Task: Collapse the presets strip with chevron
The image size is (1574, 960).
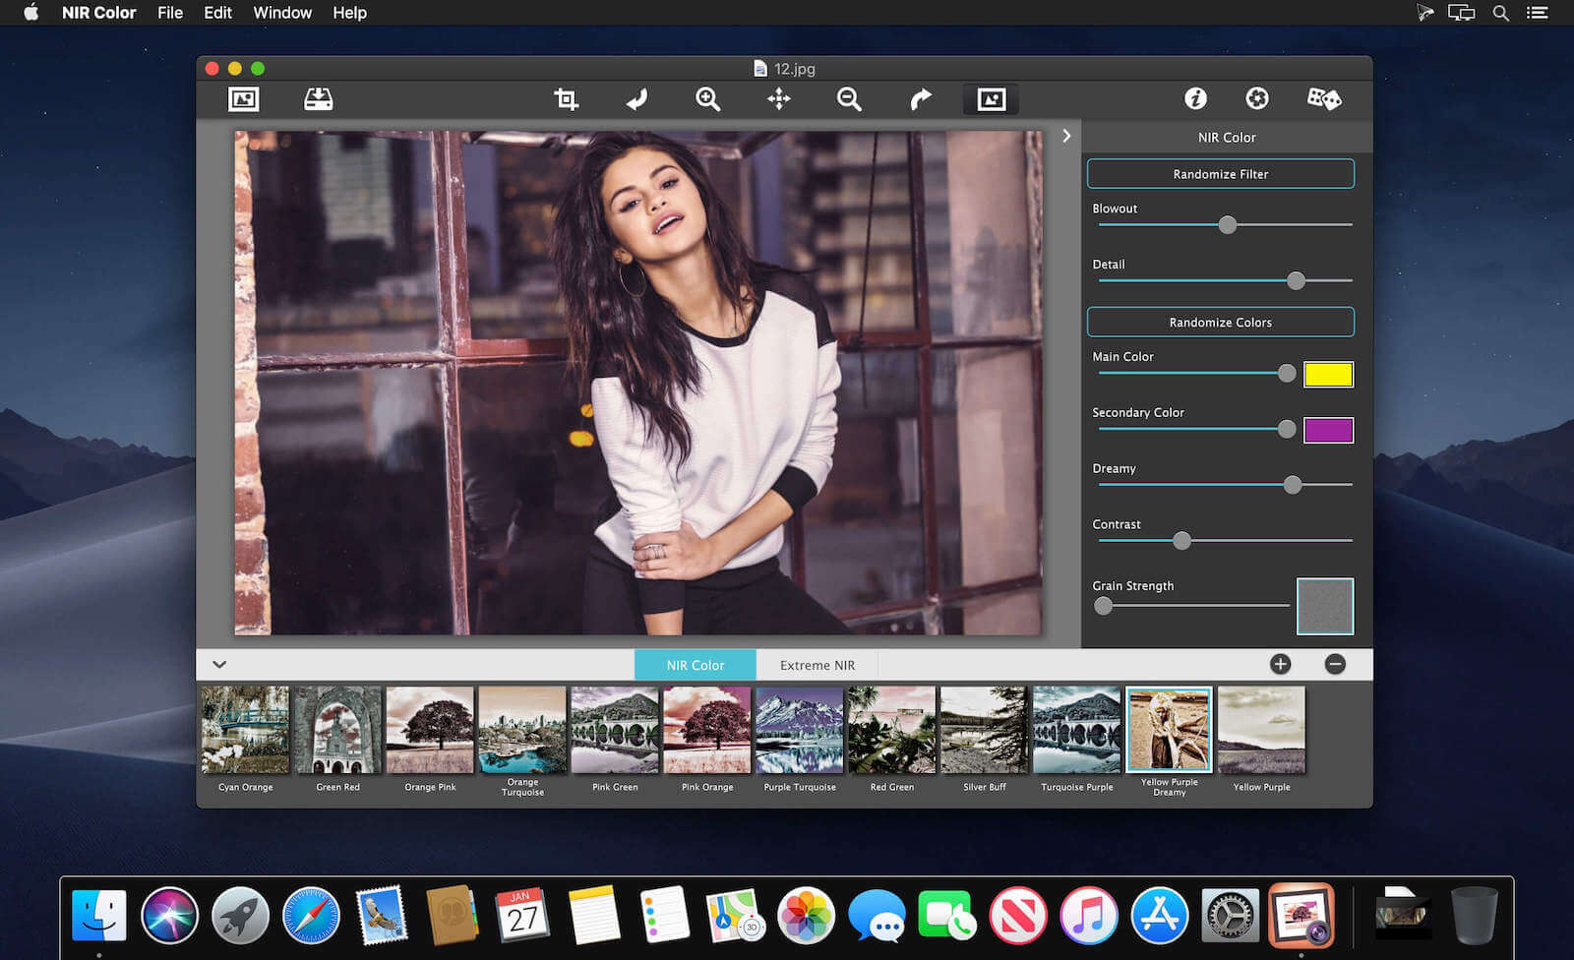Action: point(219,665)
